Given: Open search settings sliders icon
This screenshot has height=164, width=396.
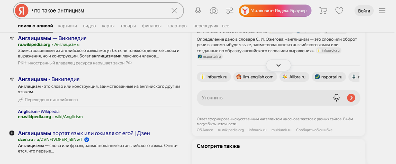Looking at the screenshot, I should pos(229,11).
